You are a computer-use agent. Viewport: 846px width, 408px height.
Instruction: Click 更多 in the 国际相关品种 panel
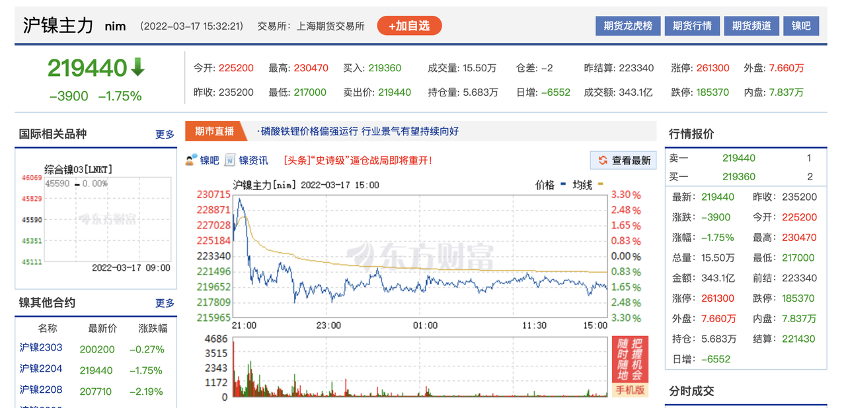pyautogui.click(x=165, y=135)
